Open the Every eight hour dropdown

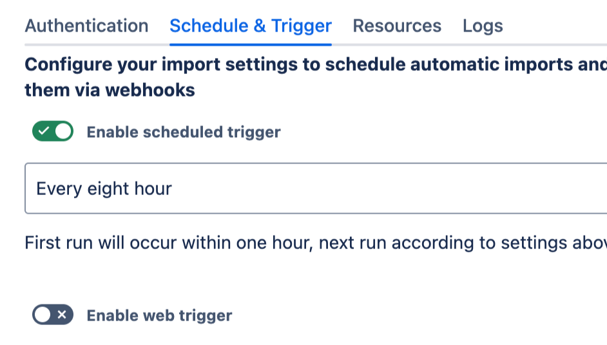(316, 189)
